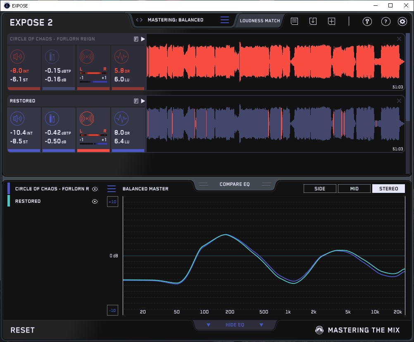The image size is (414, 342).
Task: Click the 8.0 DR dynamic range value
Action: (122, 133)
